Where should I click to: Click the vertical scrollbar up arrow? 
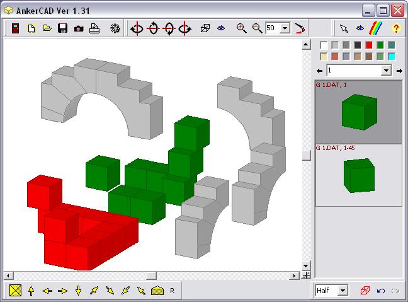306,45
